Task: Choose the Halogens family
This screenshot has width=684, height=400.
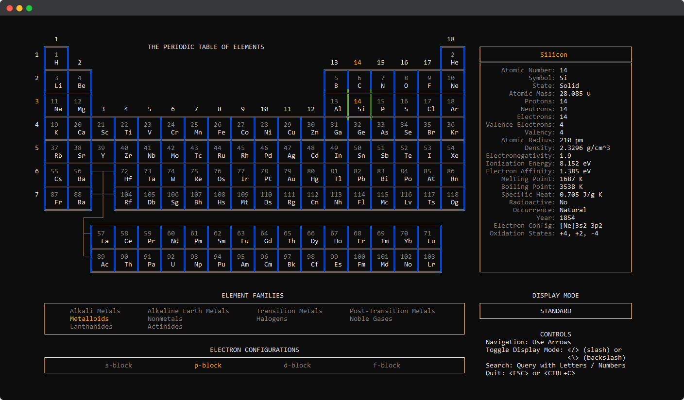Action: click(272, 319)
